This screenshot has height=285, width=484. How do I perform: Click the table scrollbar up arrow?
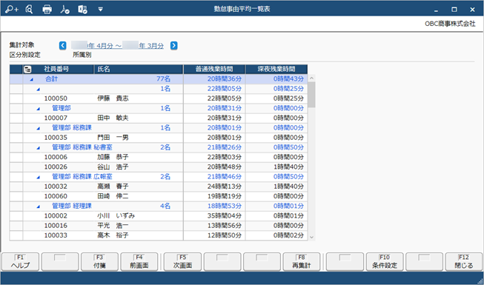tap(311, 78)
